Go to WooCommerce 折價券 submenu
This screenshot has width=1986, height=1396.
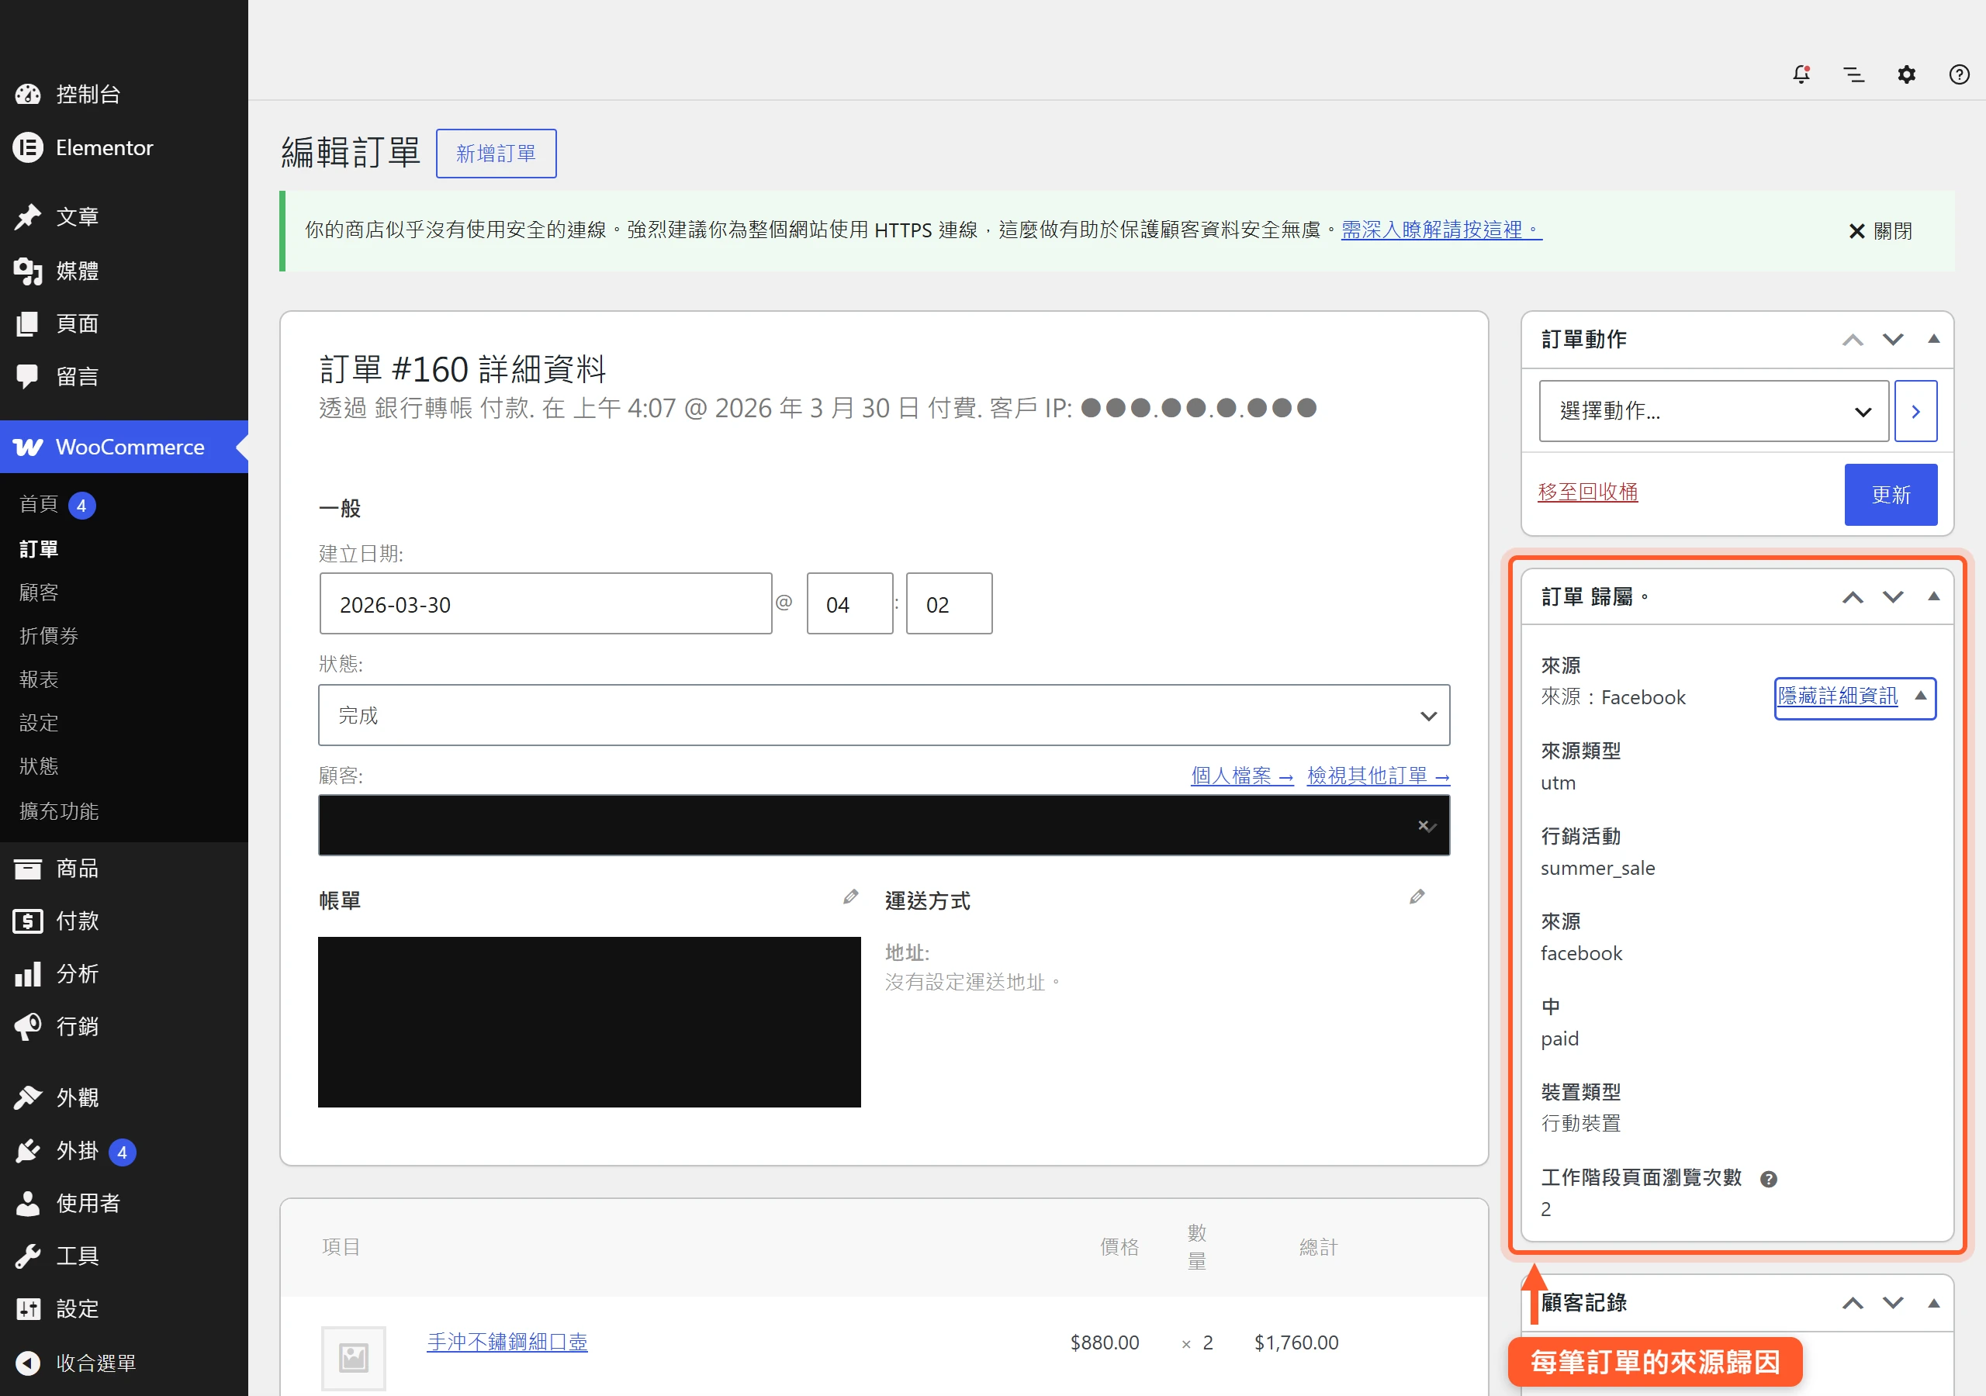click(x=48, y=636)
